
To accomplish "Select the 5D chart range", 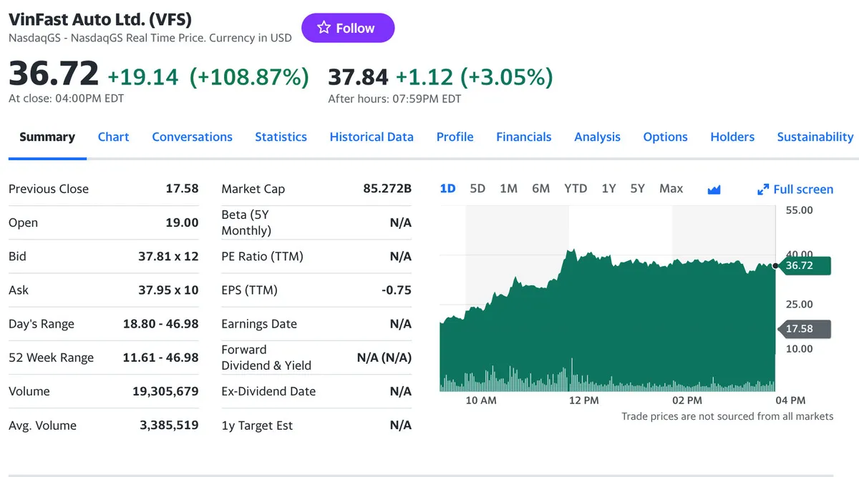I will (477, 189).
